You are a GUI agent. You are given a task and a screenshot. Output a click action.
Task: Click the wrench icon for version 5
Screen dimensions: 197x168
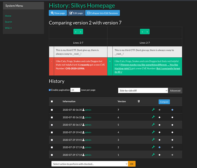click(x=153, y=124)
